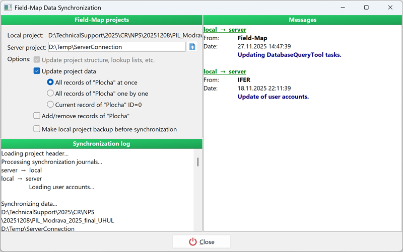Open the local → server link from Field-Map
Image resolution: width=403 pixels, height=252 pixels.
coord(225,30)
